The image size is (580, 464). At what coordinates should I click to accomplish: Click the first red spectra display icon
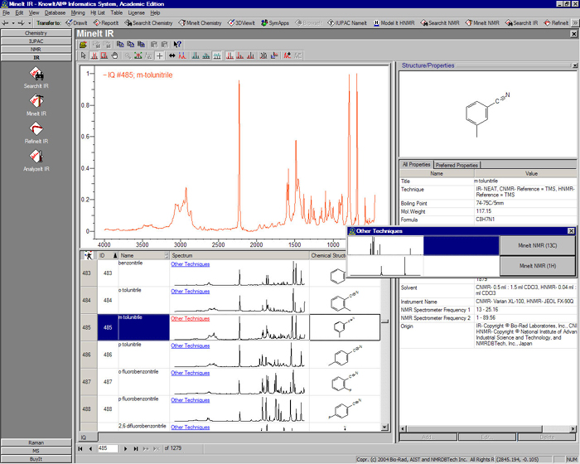click(x=230, y=56)
